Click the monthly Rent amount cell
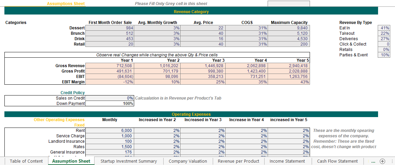The width and height of the screenshot is (395, 165). (x=110, y=131)
